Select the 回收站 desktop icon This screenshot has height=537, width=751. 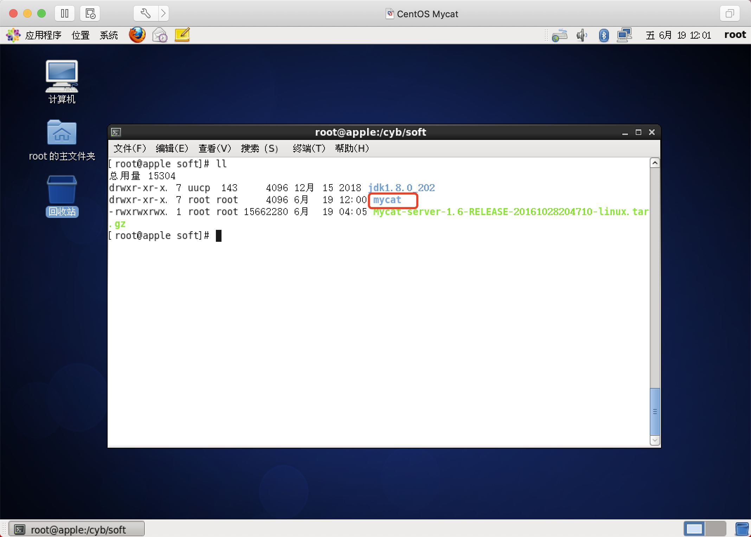pyautogui.click(x=62, y=196)
